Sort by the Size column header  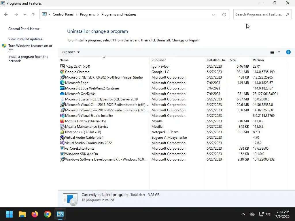(x=239, y=60)
